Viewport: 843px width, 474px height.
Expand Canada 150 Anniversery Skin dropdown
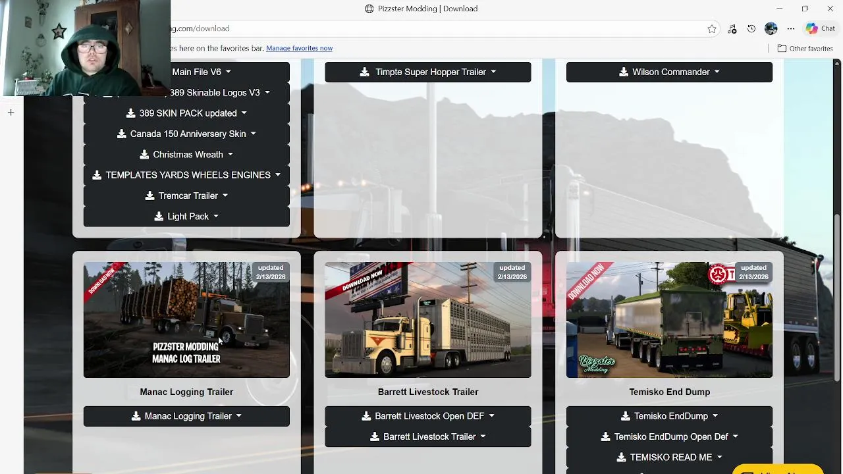(186, 134)
